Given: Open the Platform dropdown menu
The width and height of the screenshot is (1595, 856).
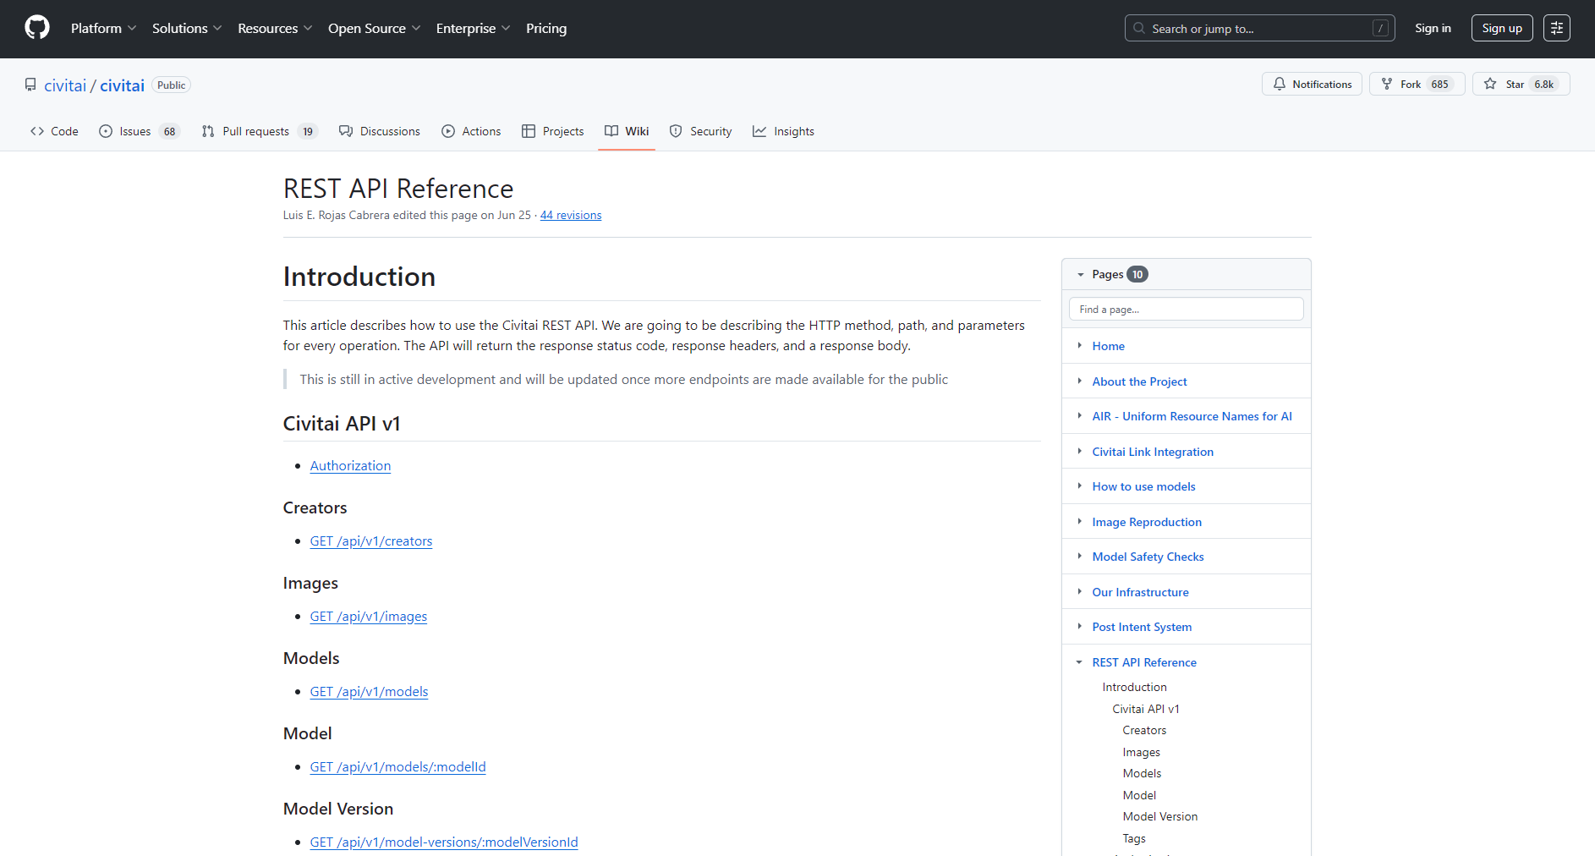Looking at the screenshot, I should click(x=103, y=28).
